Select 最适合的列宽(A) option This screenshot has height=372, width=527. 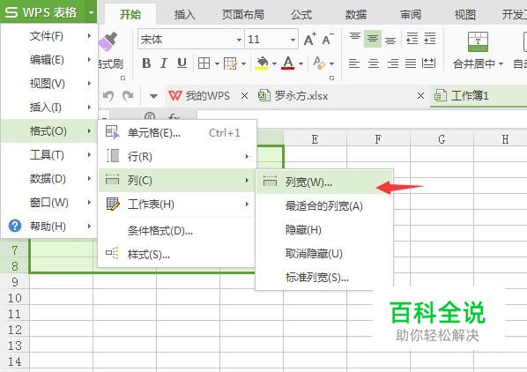(x=324, y=205)
